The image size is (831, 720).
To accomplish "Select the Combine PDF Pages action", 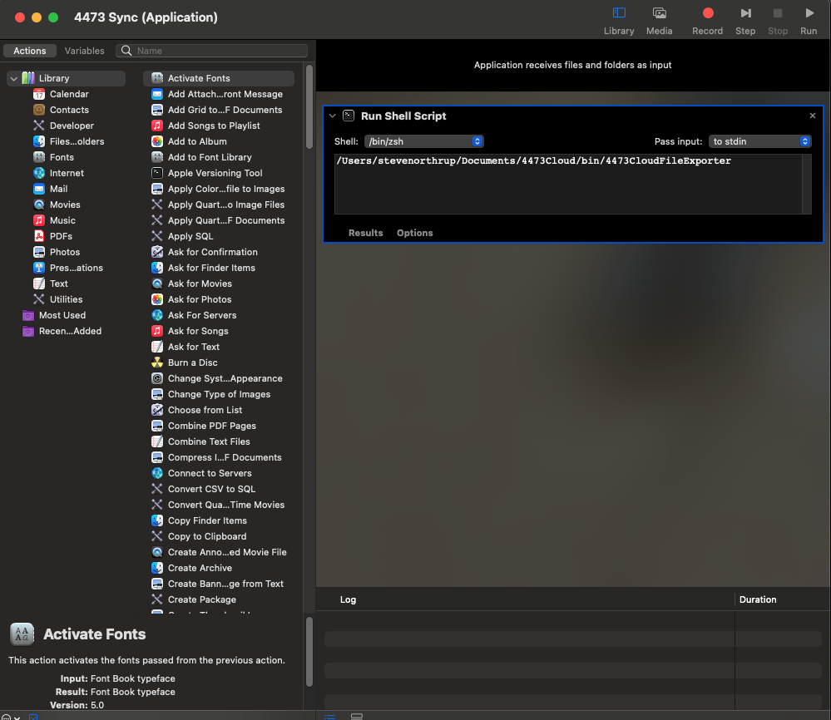I will point(211,426).
